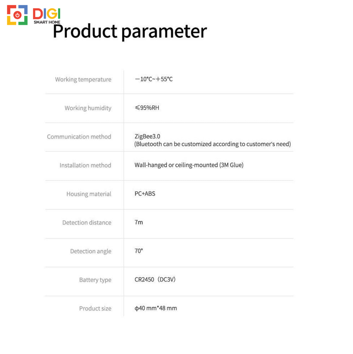Image resolution: width=353 pixels, height=354 pixels.
Task: Click the ≤95%RH humidity value
Action: click(x=147, y=108)
